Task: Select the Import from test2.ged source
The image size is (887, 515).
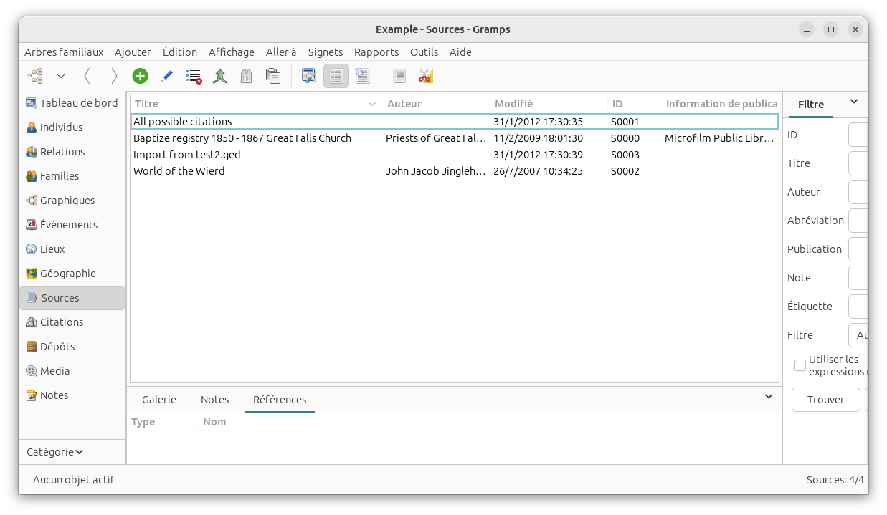Action: tap(455, 155)
